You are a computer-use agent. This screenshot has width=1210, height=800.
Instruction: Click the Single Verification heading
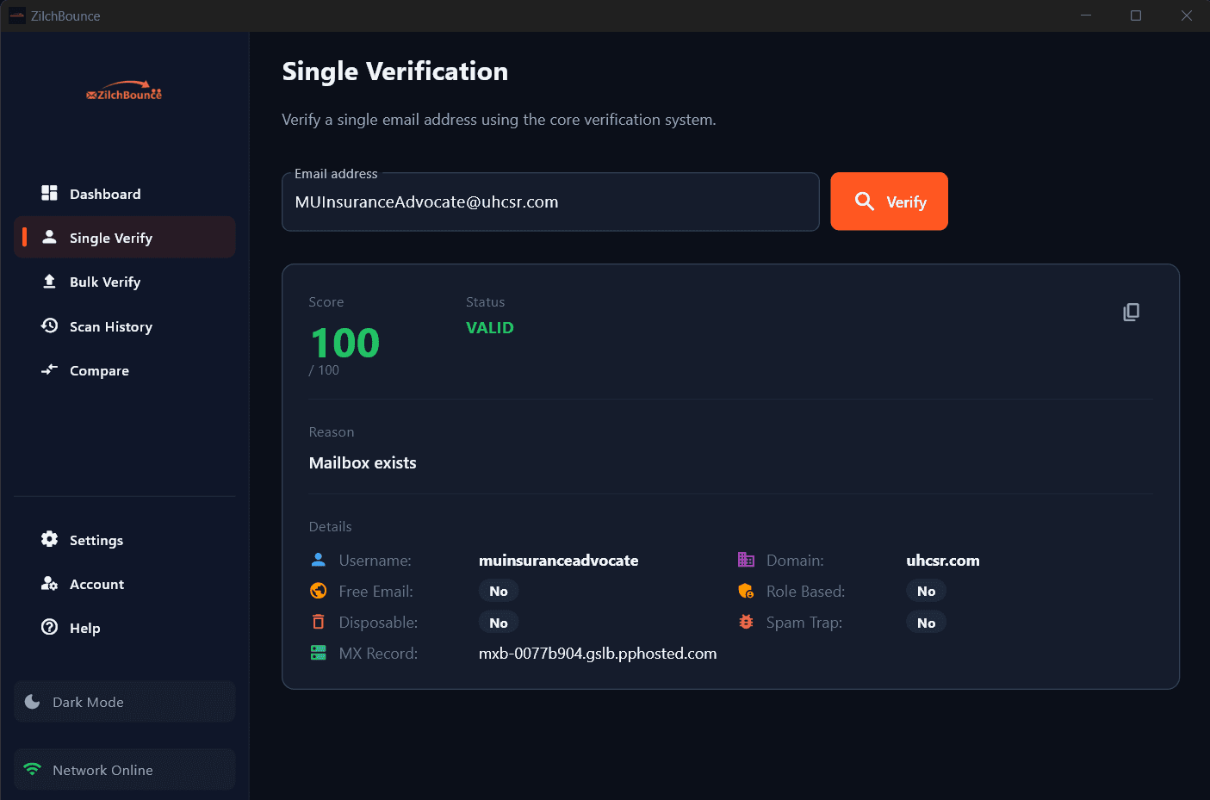coord(395,71)
